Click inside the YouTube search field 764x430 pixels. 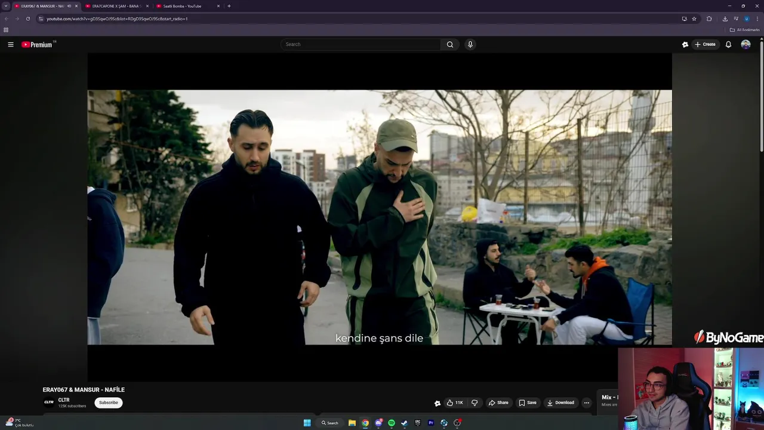click(x=361, y=44)
